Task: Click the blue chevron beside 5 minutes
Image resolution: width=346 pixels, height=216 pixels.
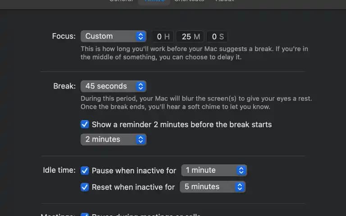Action: (240, 187)
